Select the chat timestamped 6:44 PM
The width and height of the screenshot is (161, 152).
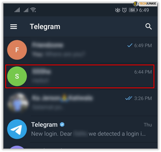pyautogui.click(x=80, y=76)
